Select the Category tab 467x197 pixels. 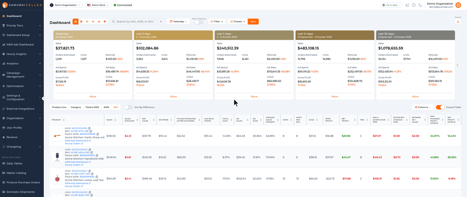pyautogui.click(x=76, y=107)
